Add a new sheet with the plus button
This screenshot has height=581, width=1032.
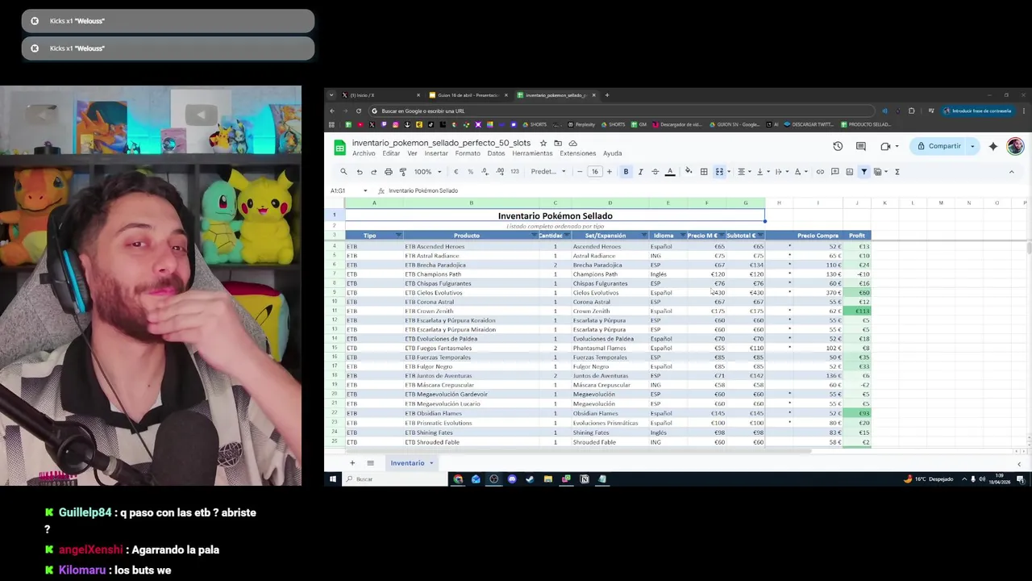pos(352,463)
